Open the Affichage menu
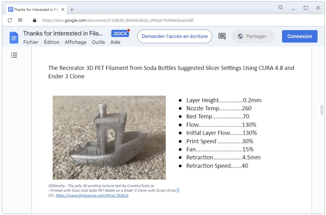This screenshot has width=326, height=215. tap(75, 42)
